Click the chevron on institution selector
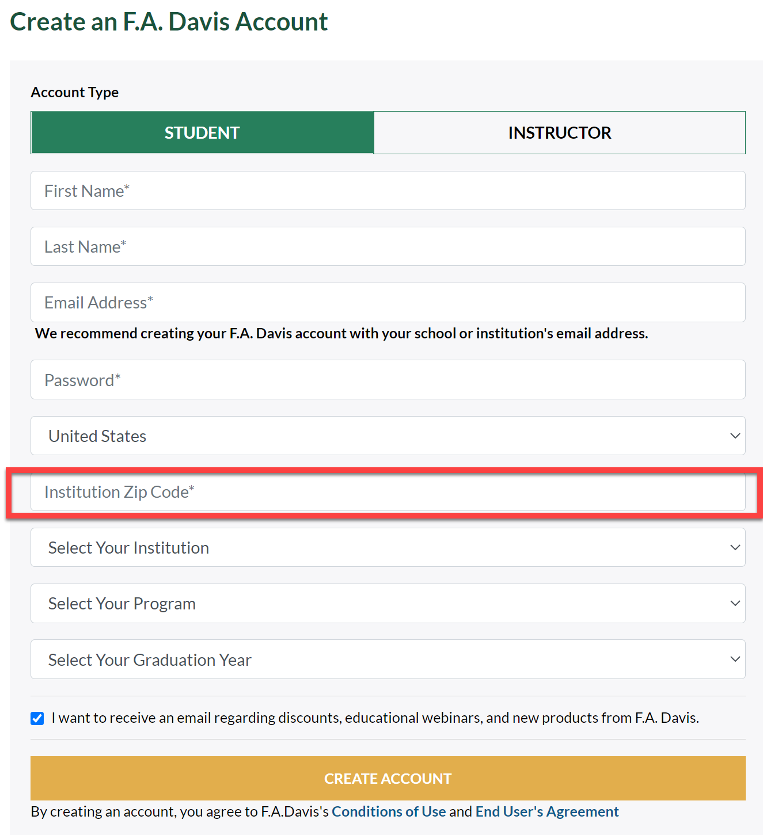This screenshot has width=763, height=835. [x=735, y=548]
